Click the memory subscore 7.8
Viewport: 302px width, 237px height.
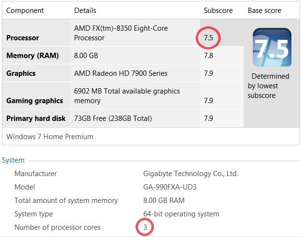click(x=208, y=56)
